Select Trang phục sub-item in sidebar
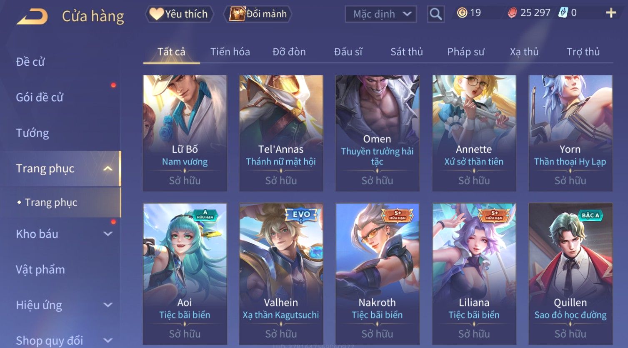Image resolution: width=628 pixels, height=348 pixels. pos(51,202)
